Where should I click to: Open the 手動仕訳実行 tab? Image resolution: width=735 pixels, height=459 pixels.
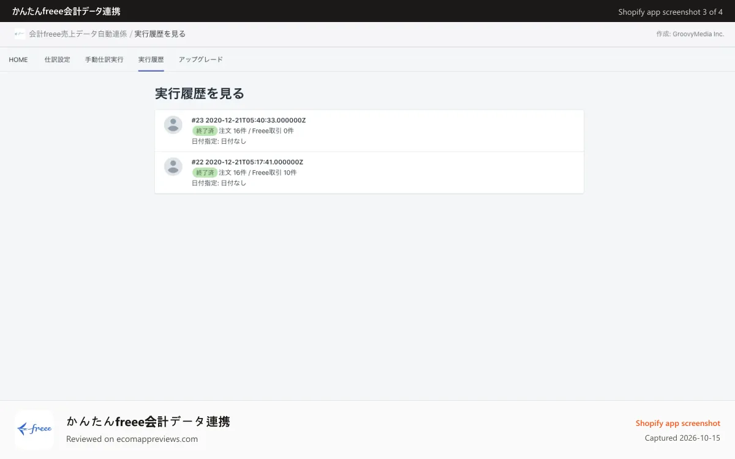pos(104,59)
